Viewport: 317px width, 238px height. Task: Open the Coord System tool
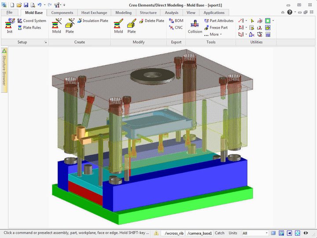click(32, 21)
